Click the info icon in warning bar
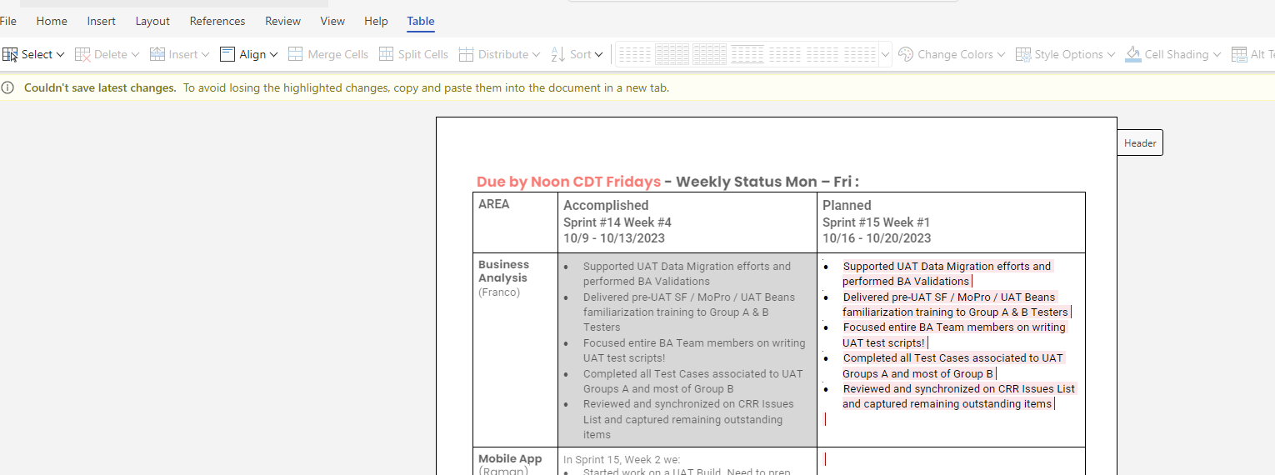 click(x=8, y=87)
